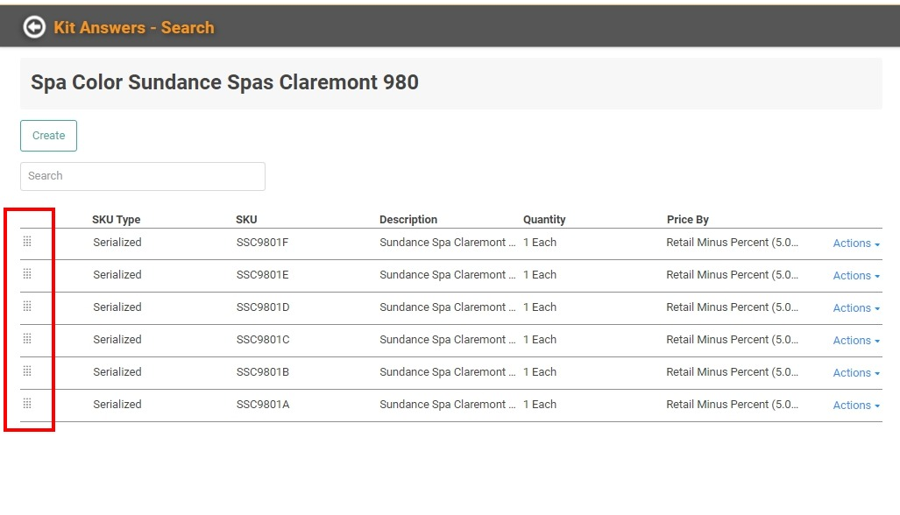
Task: Click the Retail Minus Percent cell for SSC9801E
Action: click(733, 275)
